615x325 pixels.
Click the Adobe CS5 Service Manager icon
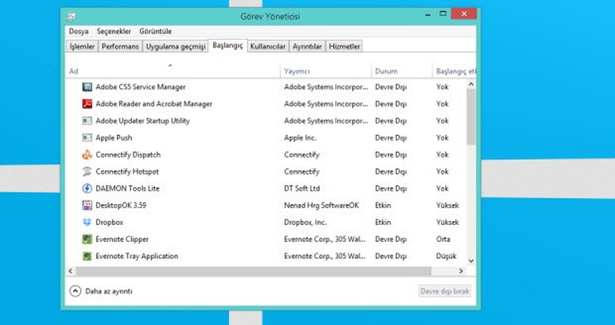(x=87, y=87)
